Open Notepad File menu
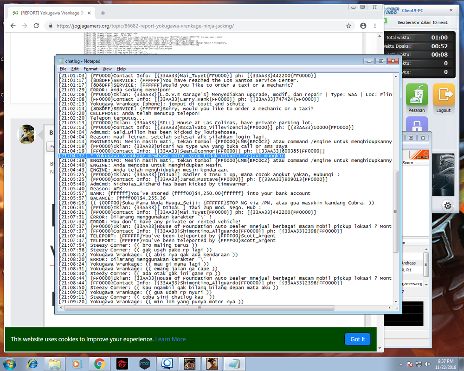Viewport: 464px width, 371px height. click(63, 69)
